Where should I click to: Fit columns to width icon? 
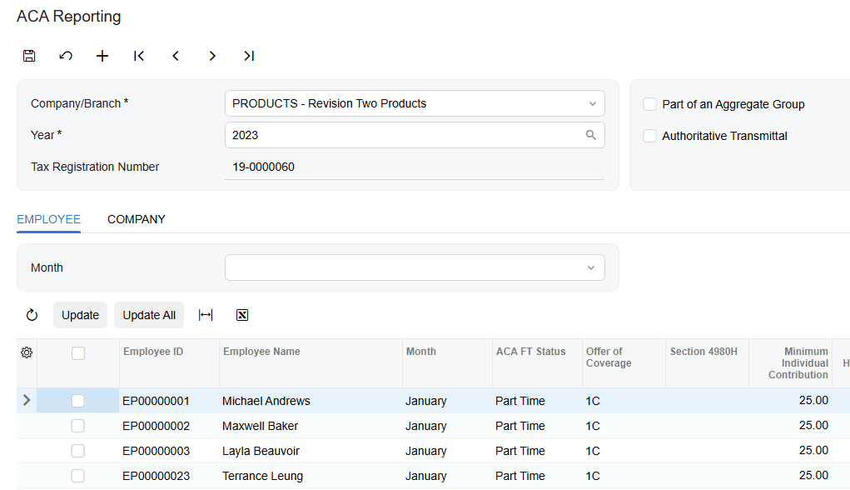pos(206,315)
